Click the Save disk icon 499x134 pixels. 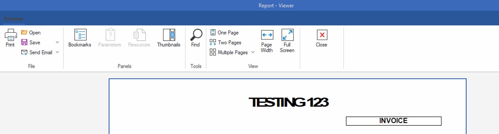24,42
